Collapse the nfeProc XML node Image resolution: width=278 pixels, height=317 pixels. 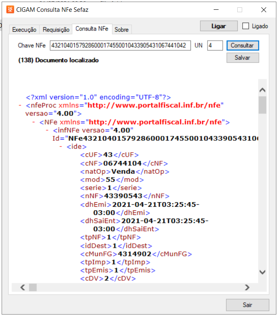click(x=20, y=105)
